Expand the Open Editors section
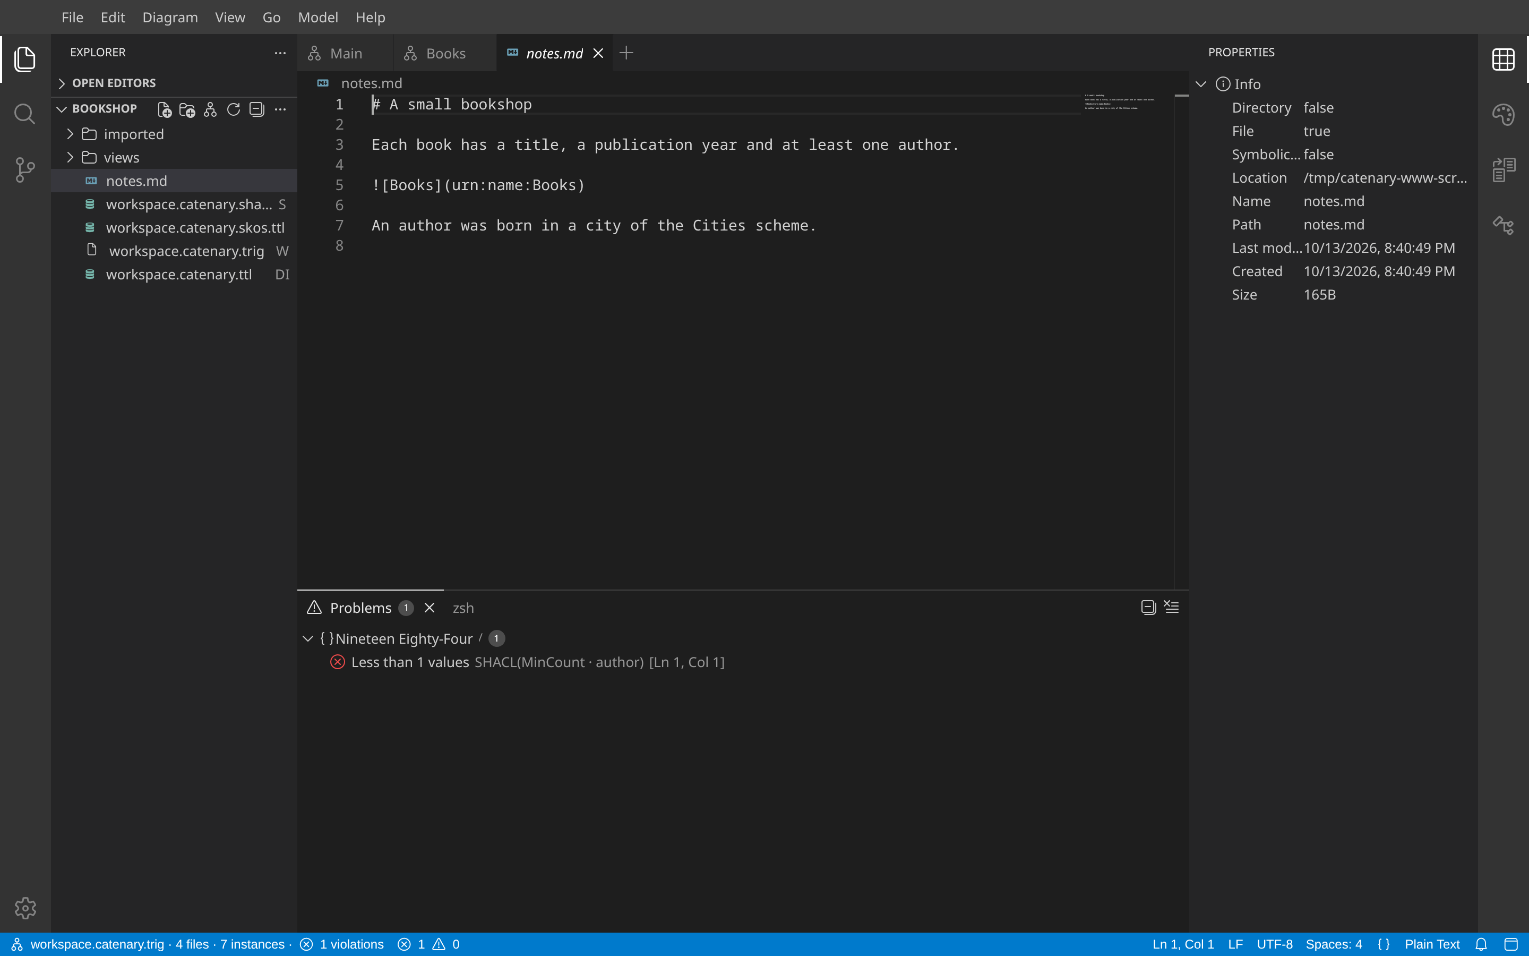Screen dimensions: 1529x956 tap(174, 83)
